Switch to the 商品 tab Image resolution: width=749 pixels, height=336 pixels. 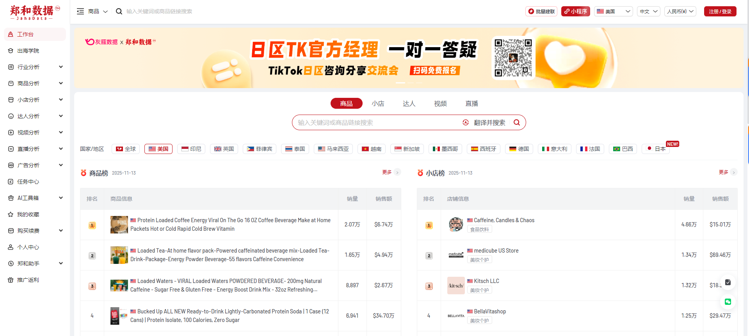point(346,103)
